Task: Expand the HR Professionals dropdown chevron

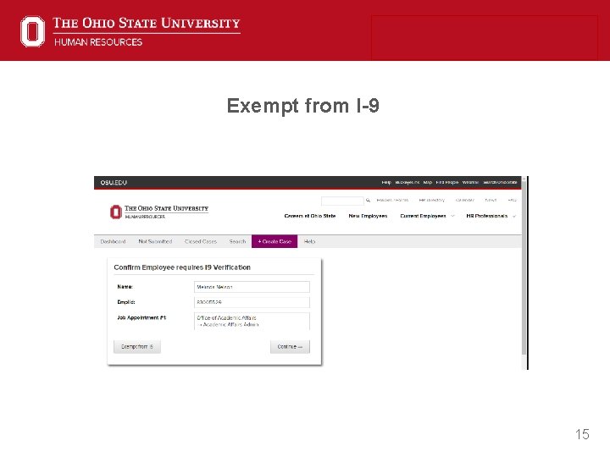Action: coord(514,216)
